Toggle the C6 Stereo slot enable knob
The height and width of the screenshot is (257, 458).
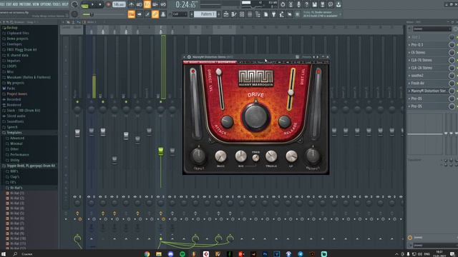coord(452,52)
